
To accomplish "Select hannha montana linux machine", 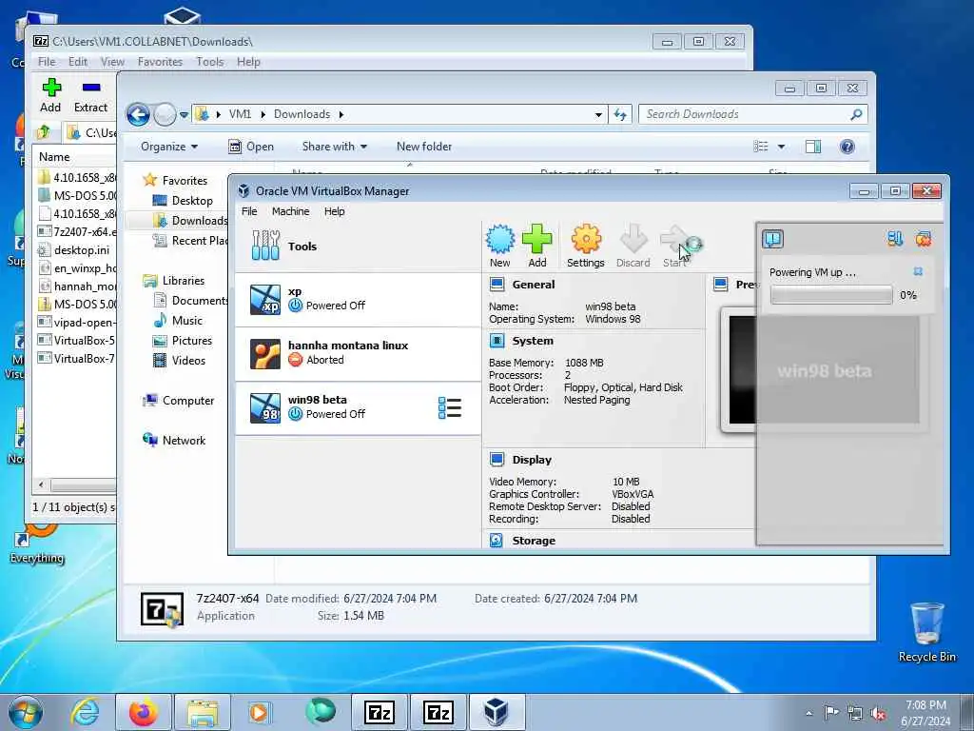I will click(358, 353).
